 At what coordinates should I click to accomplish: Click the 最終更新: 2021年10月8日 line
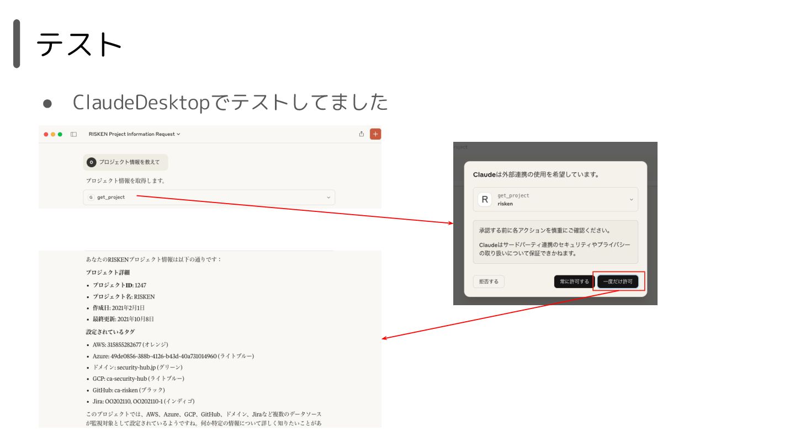click(x=123, y=319)
